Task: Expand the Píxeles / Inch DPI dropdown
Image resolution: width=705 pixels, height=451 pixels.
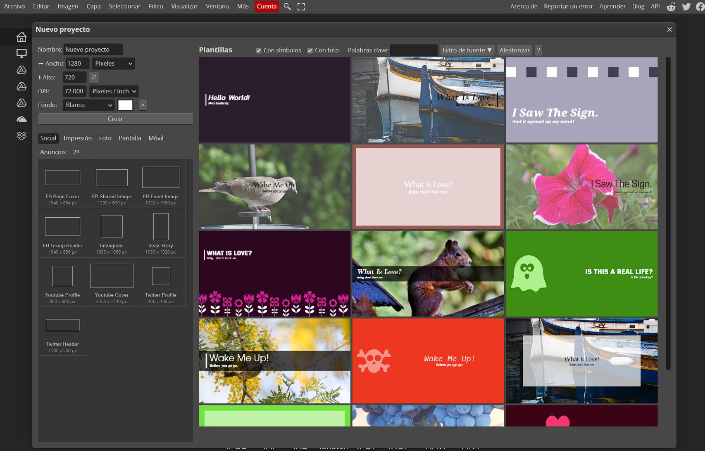Action: (114, 91)
